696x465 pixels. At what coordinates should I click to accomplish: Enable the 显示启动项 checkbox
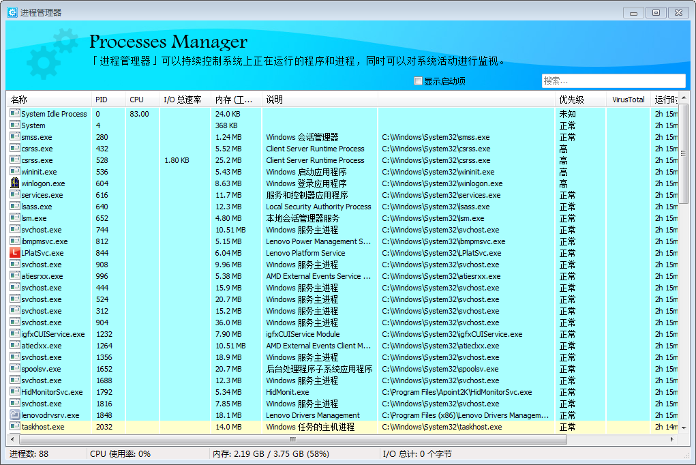pyautogui.click(x=419, y=81)
